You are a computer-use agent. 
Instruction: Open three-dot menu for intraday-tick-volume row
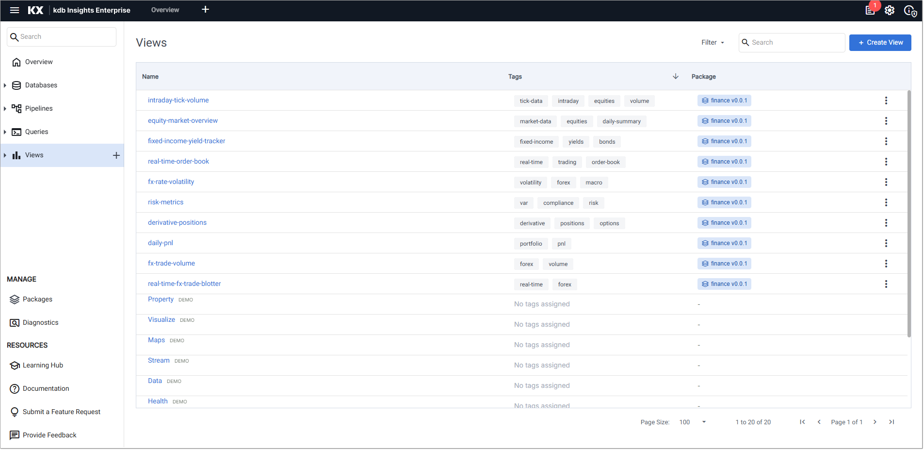coord(886,100)
